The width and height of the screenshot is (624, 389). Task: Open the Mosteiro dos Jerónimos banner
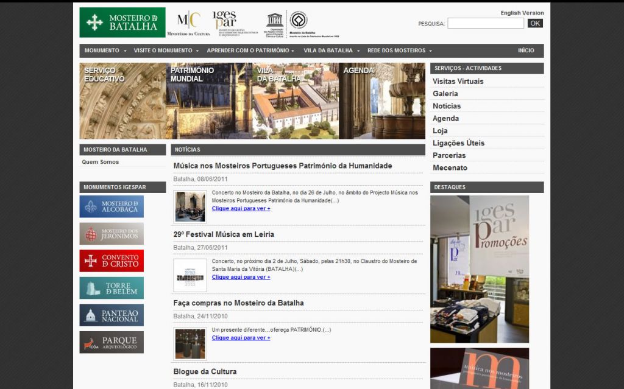coord(112,234)
